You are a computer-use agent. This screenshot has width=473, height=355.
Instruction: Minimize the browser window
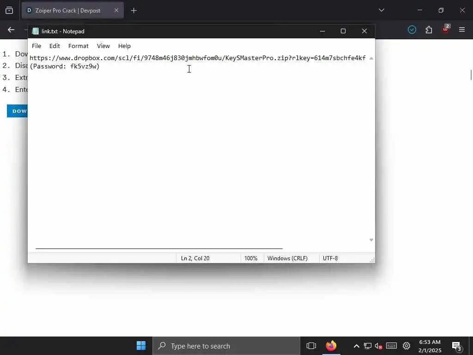pos(419,10)
